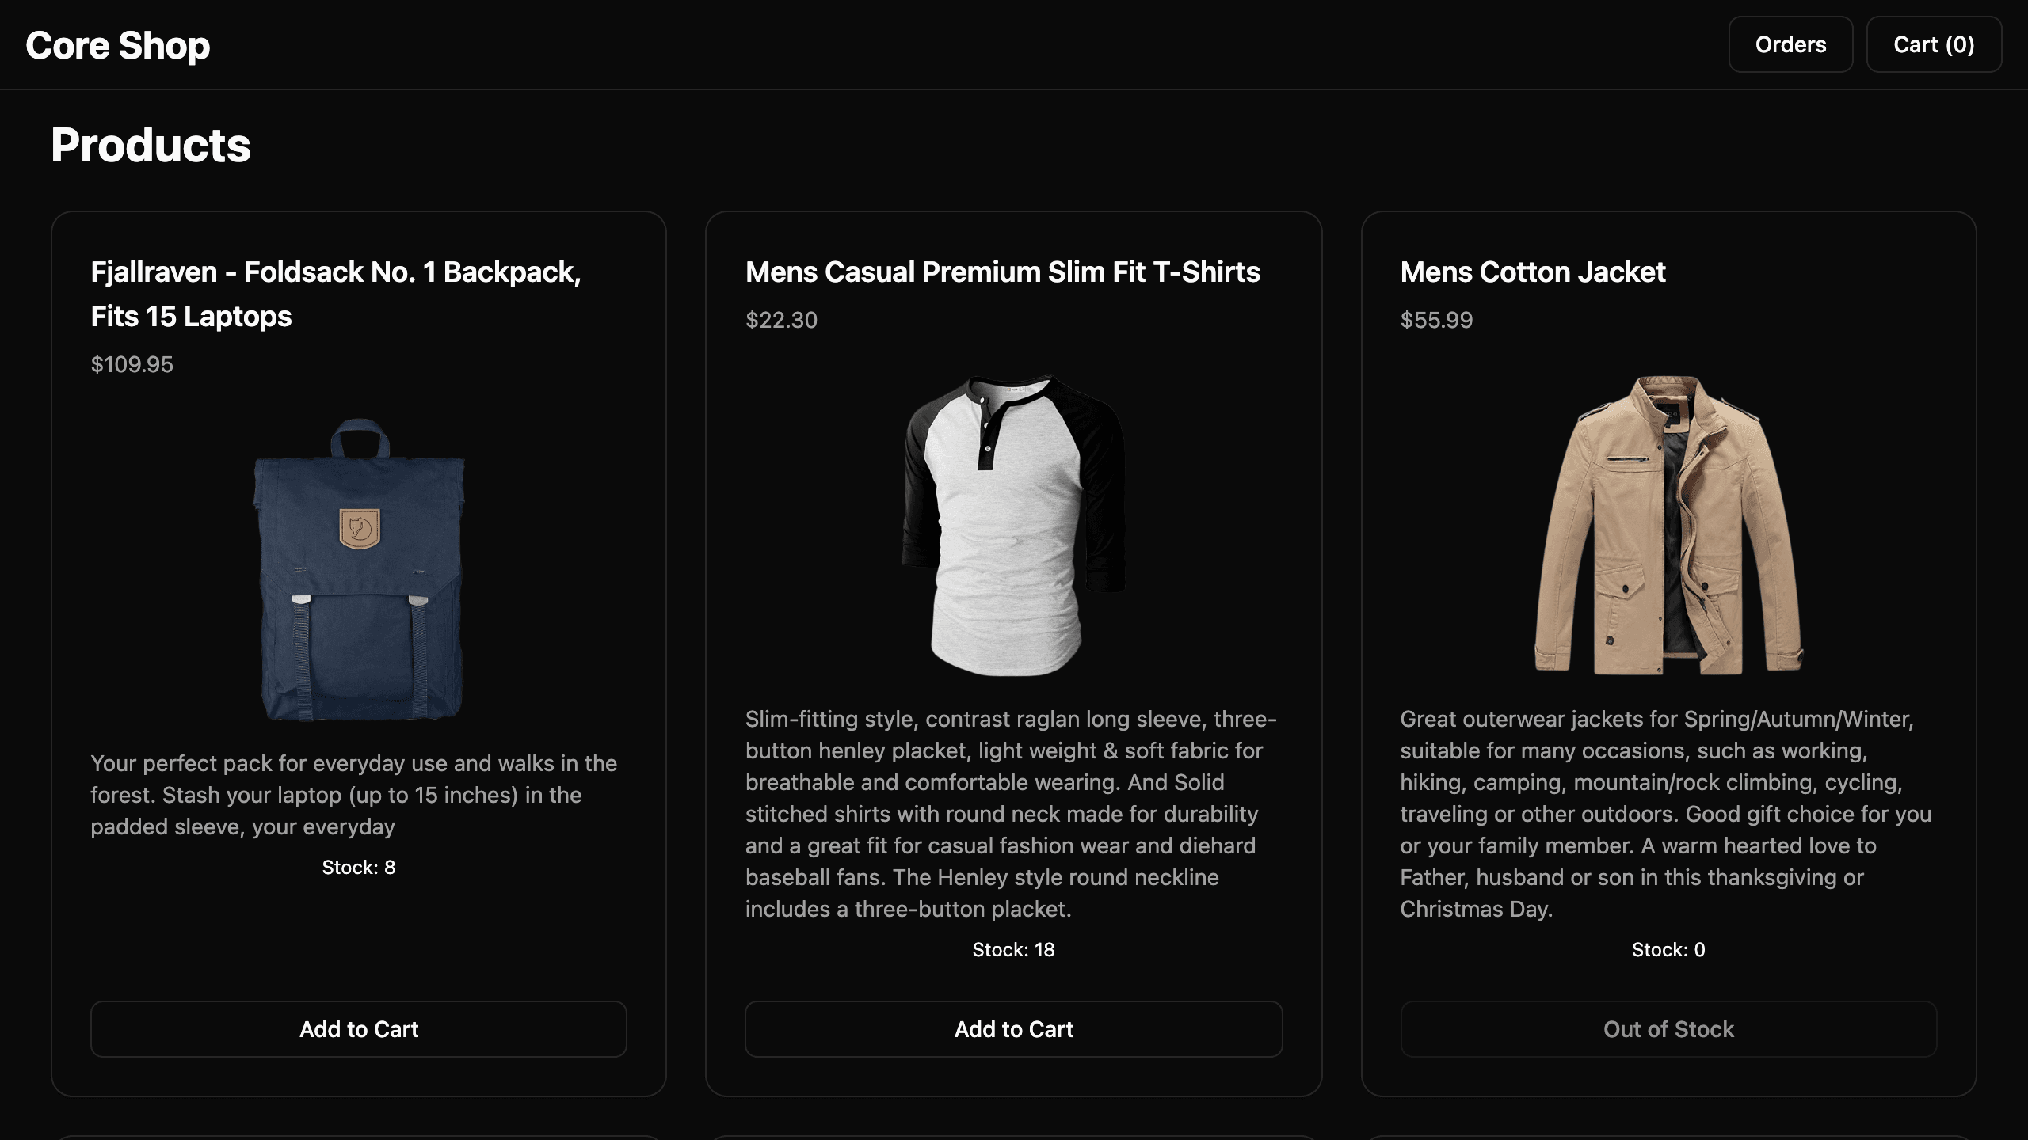Click the Out of Stock button
The width and height of the screenshot is (2028, 1140).
coord(1668,1029)
